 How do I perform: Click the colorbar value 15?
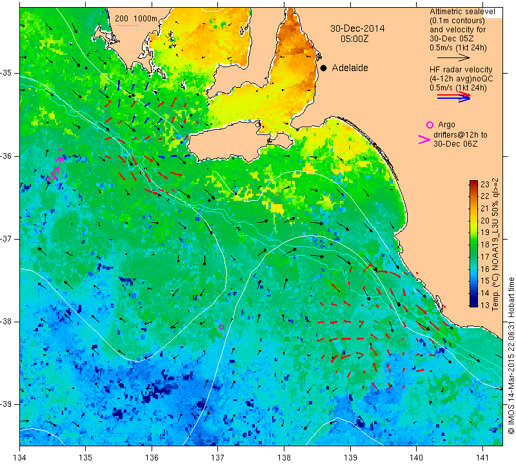(485, 281)
